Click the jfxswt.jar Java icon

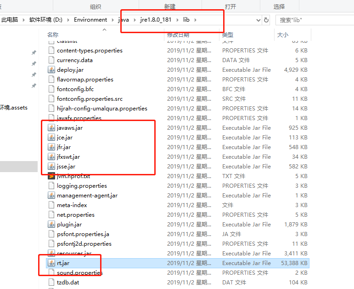(51, 156)
